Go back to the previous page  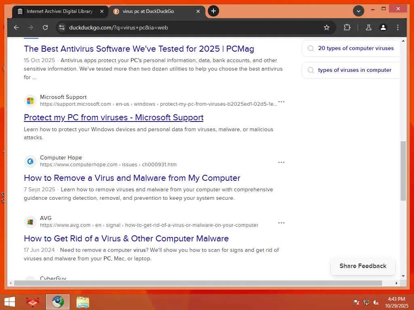(x=16, y=27)
